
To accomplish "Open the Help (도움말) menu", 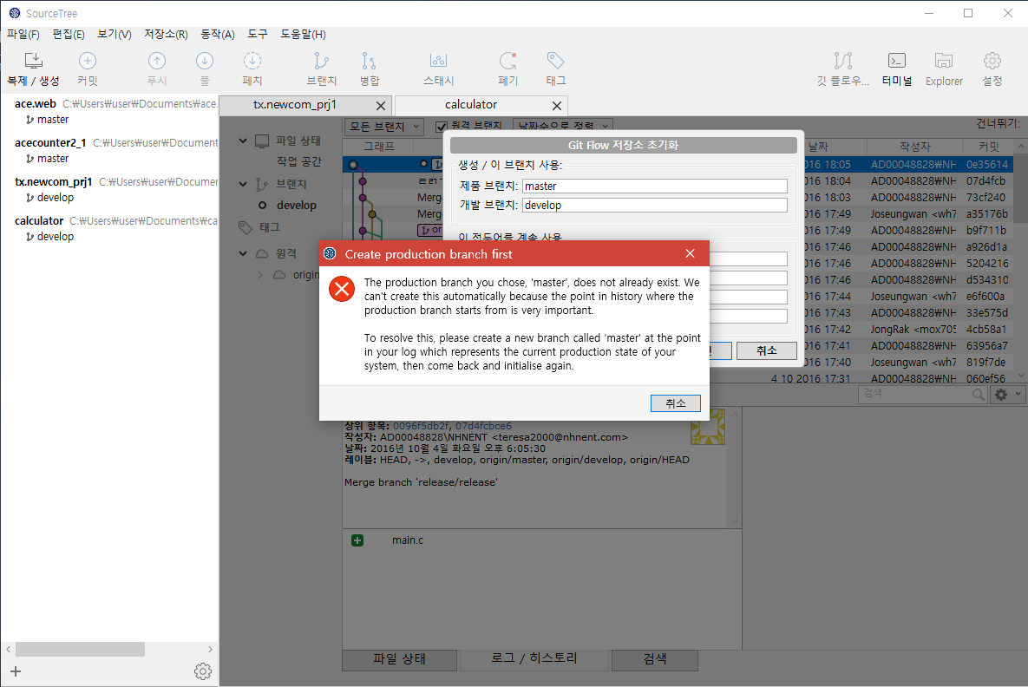I will [x=303, y=34].
